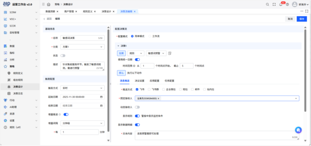Open 决策日志 in the sidebar
The height and width of the screenshot is (146, 311).
pos(18,94)
